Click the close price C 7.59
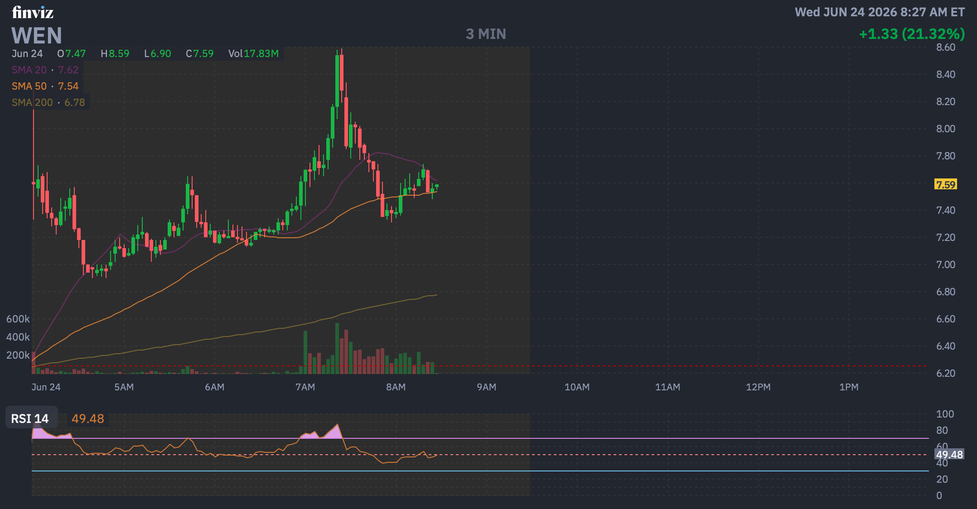 click(200, 53)
